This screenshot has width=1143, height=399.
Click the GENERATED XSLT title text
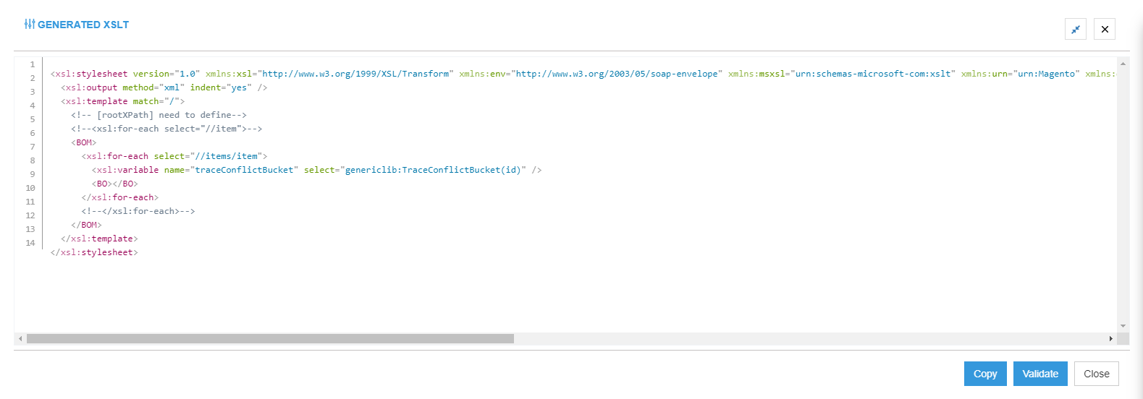(83, 25)
